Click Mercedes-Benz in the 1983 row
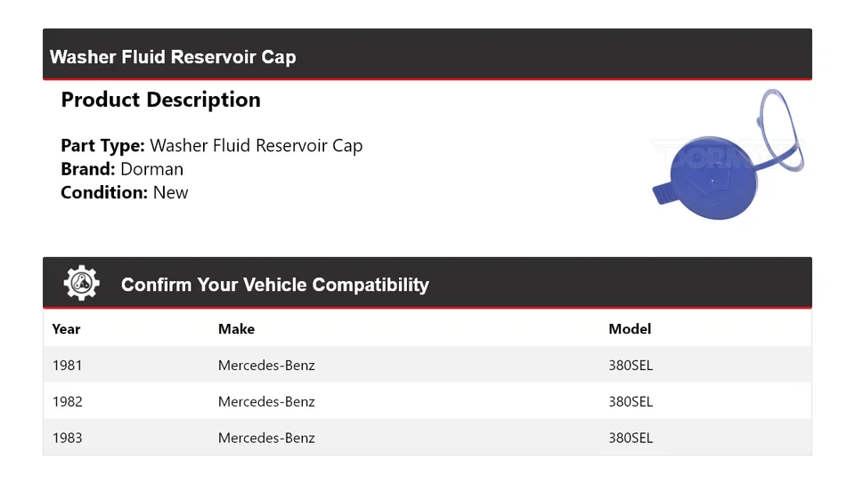The image size is (855, 484). [266, 439]
